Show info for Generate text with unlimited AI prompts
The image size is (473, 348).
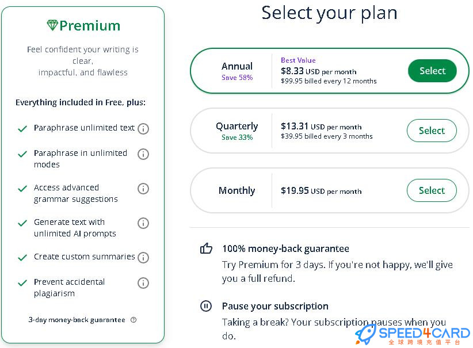pos(143,223)
